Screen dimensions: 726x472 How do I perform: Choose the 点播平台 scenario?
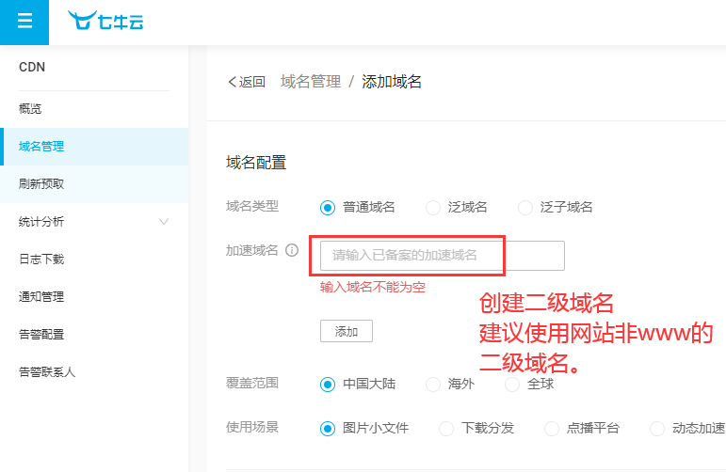click(552, 428)
